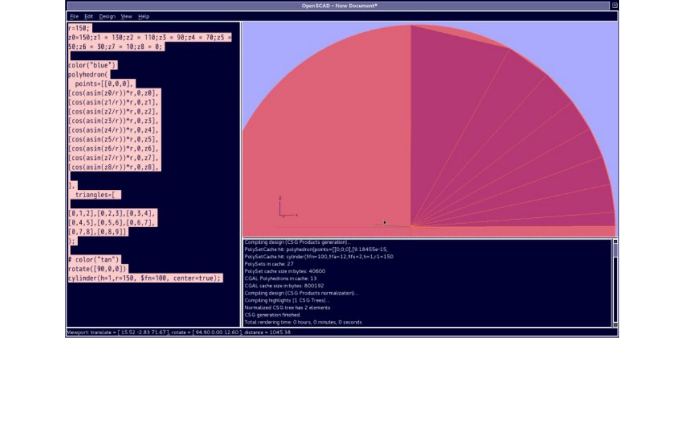Click the line 'points=[[0,0,0],'
684x421 pixels.
coord(103,84)
